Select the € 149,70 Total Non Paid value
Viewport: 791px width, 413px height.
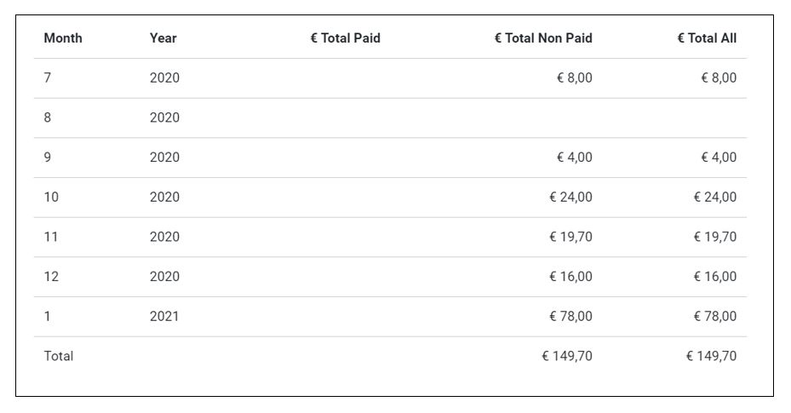click(566, 356)
